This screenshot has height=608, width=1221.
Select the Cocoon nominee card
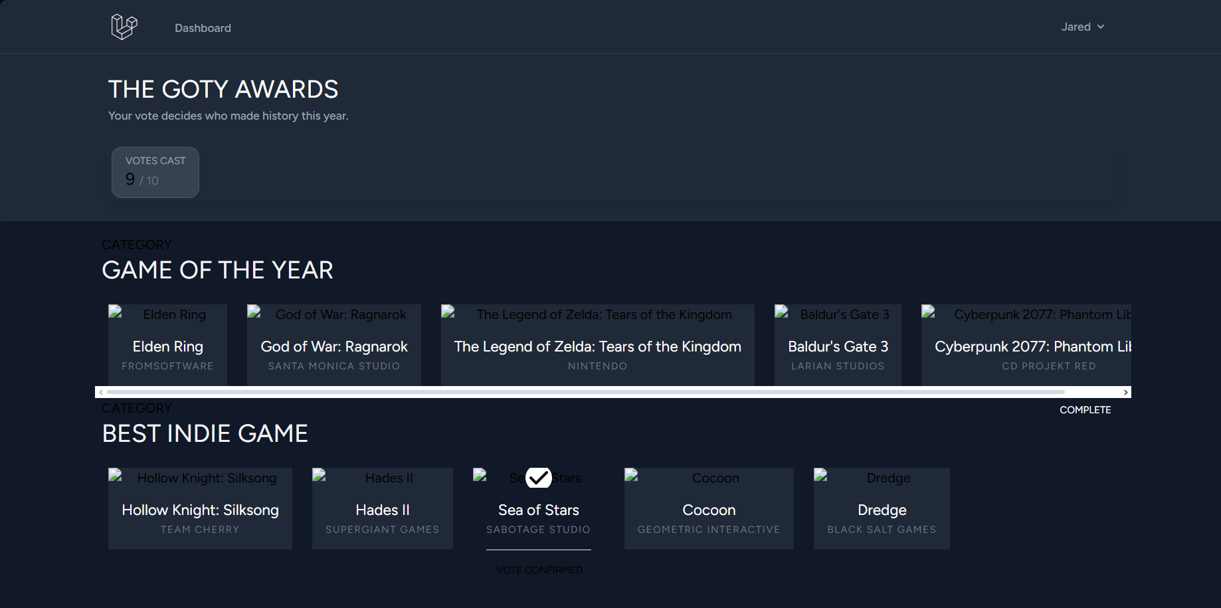point(709,508)
